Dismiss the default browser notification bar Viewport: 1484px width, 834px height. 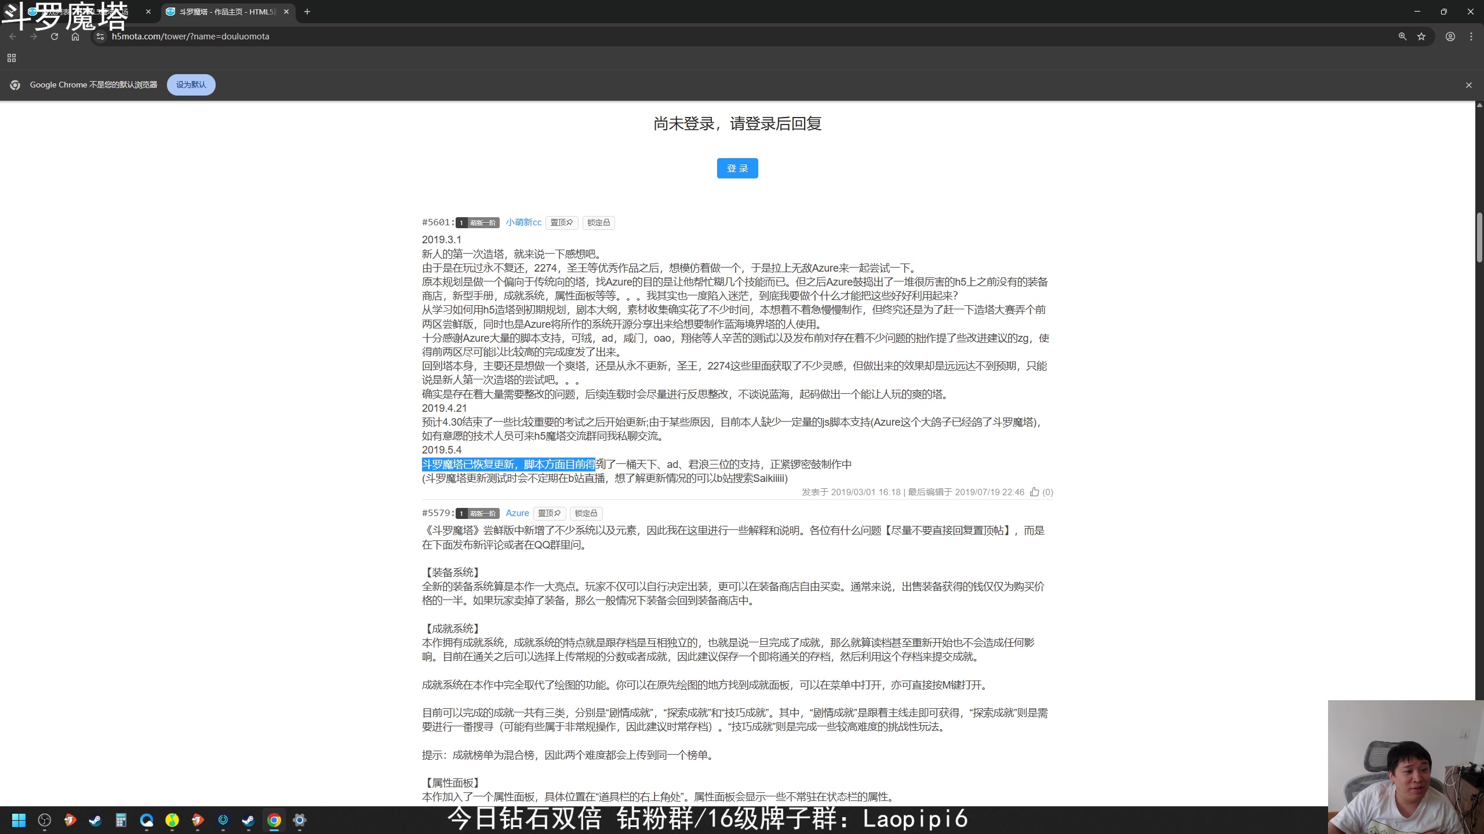tap(1469, 85)
